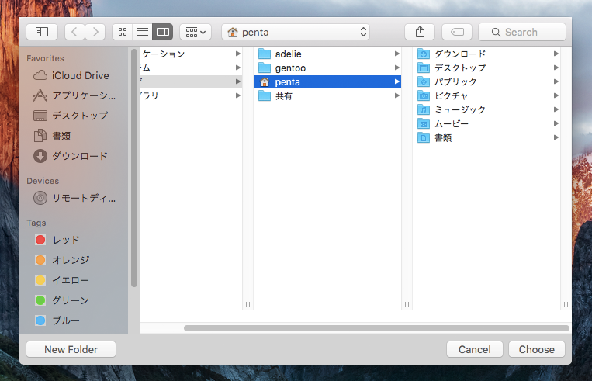The height and width of the screenshot is (381, 592).
Task: Go forward with the right chevron
Action: (95, 32)
